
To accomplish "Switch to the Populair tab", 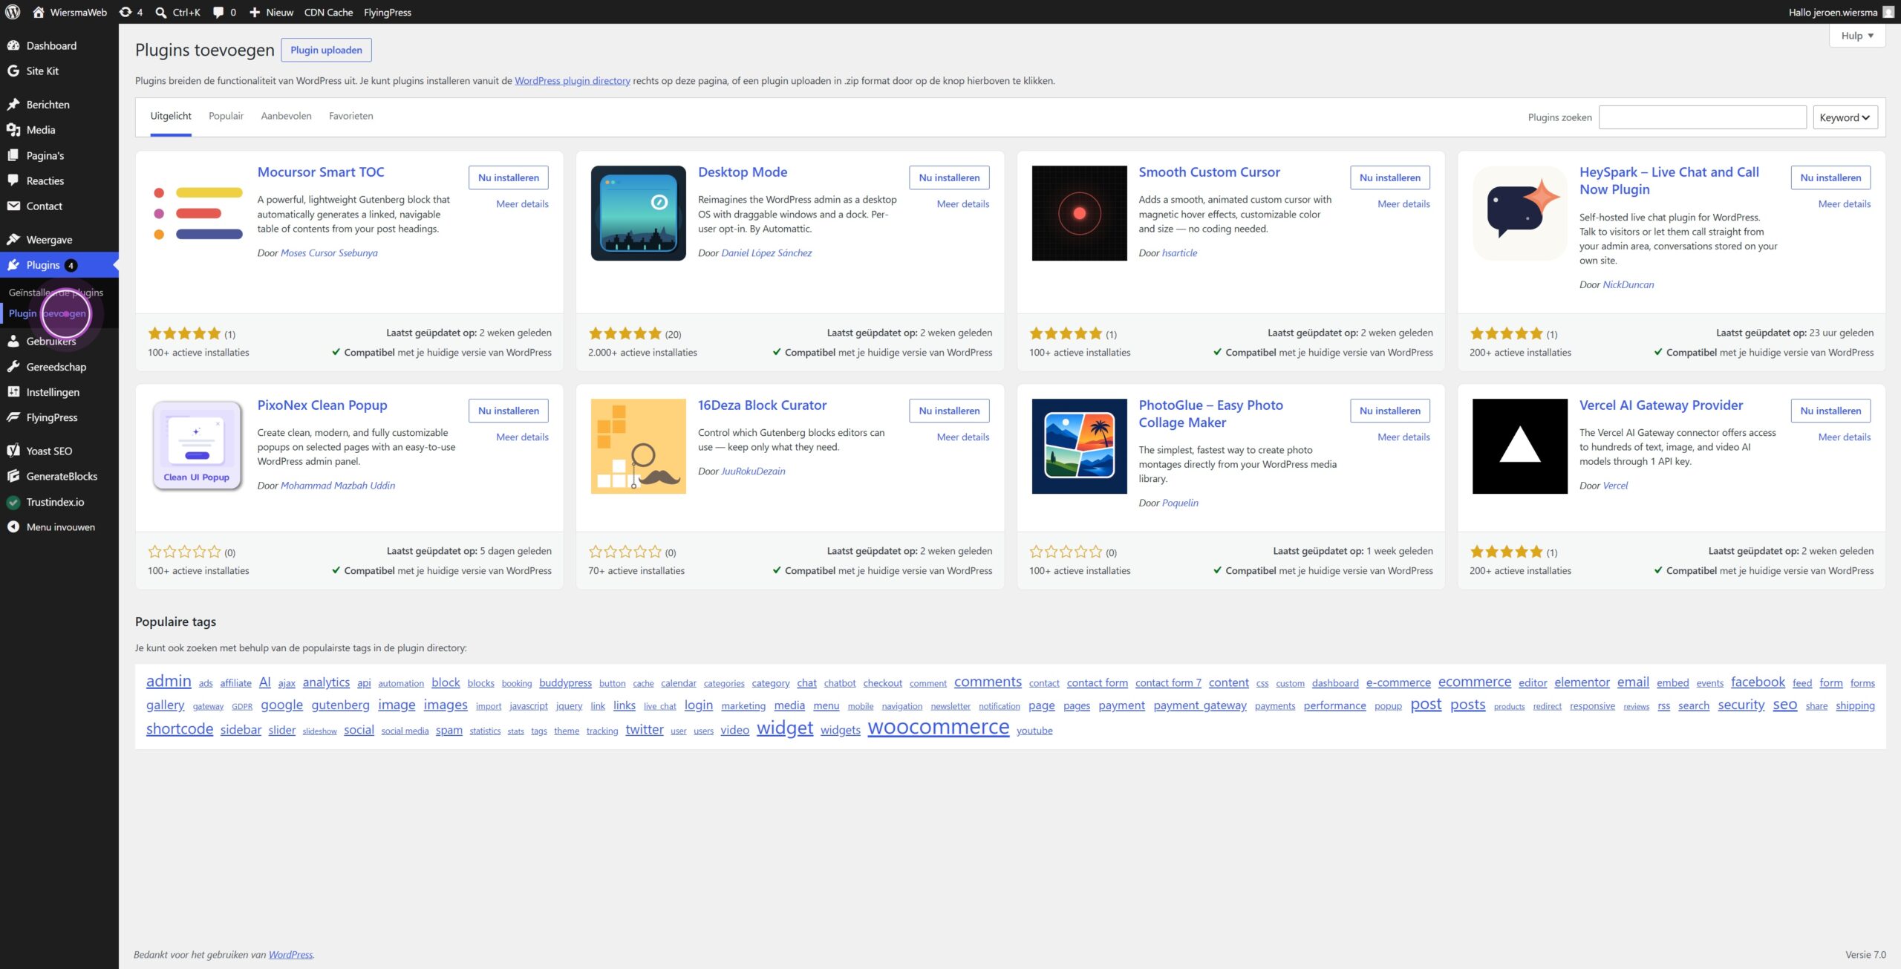I will (x=226, y=116).
